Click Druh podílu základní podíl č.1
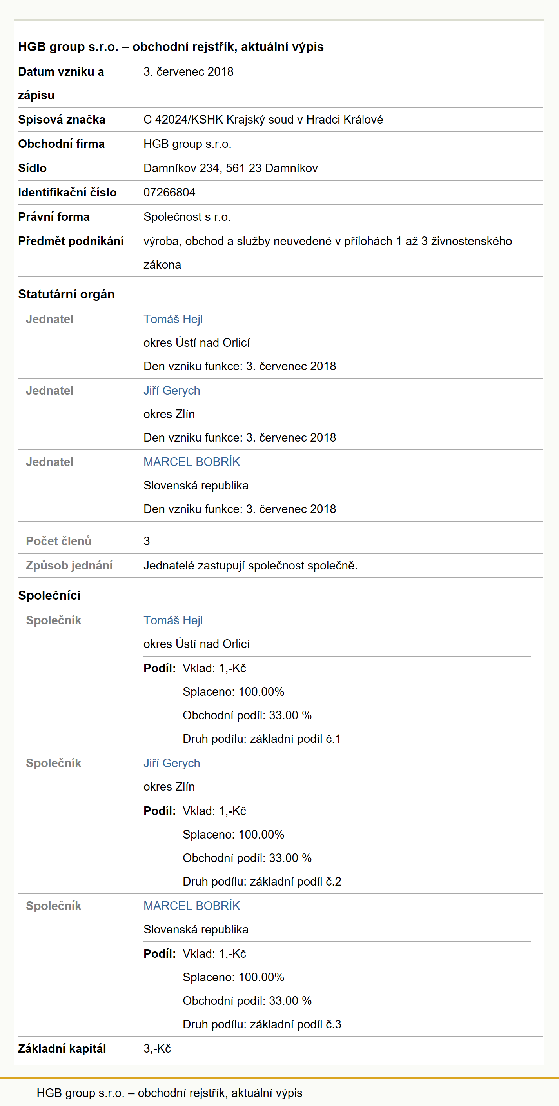Image resolution: width=559 pixels, height=1106 pixels. click(x=262, y=739)
